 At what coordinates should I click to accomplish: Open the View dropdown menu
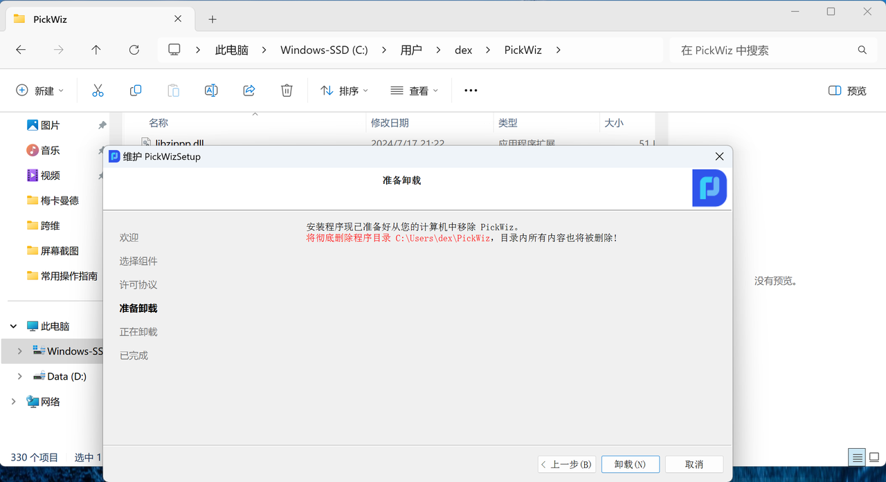click(x=414, y=91)
